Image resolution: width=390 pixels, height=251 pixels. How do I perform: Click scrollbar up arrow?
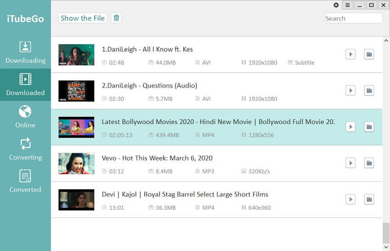[386, 40]
